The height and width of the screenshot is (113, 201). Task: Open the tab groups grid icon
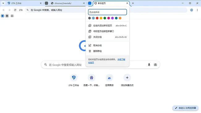(x=12, y=16)
